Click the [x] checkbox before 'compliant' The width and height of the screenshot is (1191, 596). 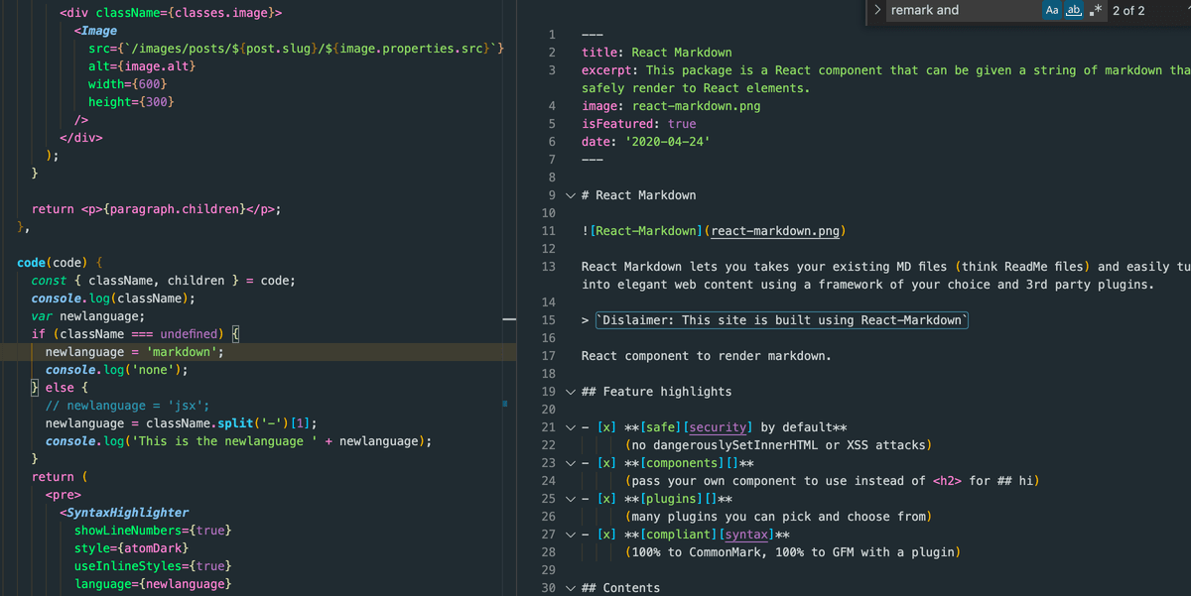tap(607, 535)
